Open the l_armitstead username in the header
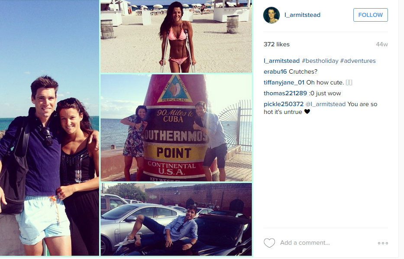Screen dimensions: 404x259 302,15
